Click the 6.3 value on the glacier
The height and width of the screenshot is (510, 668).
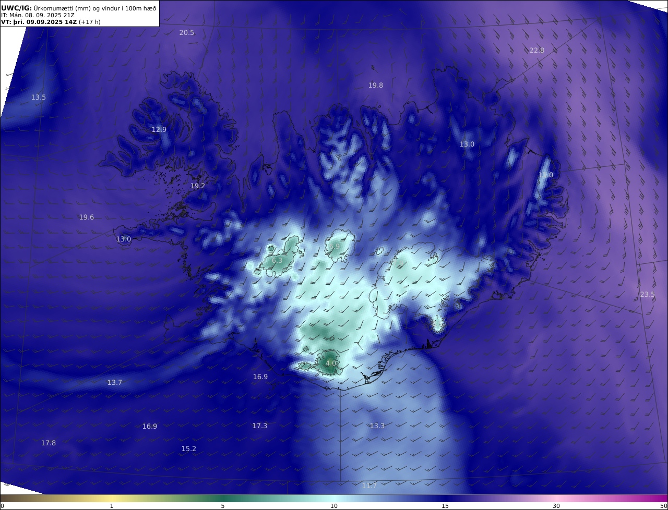coord(277,260)
